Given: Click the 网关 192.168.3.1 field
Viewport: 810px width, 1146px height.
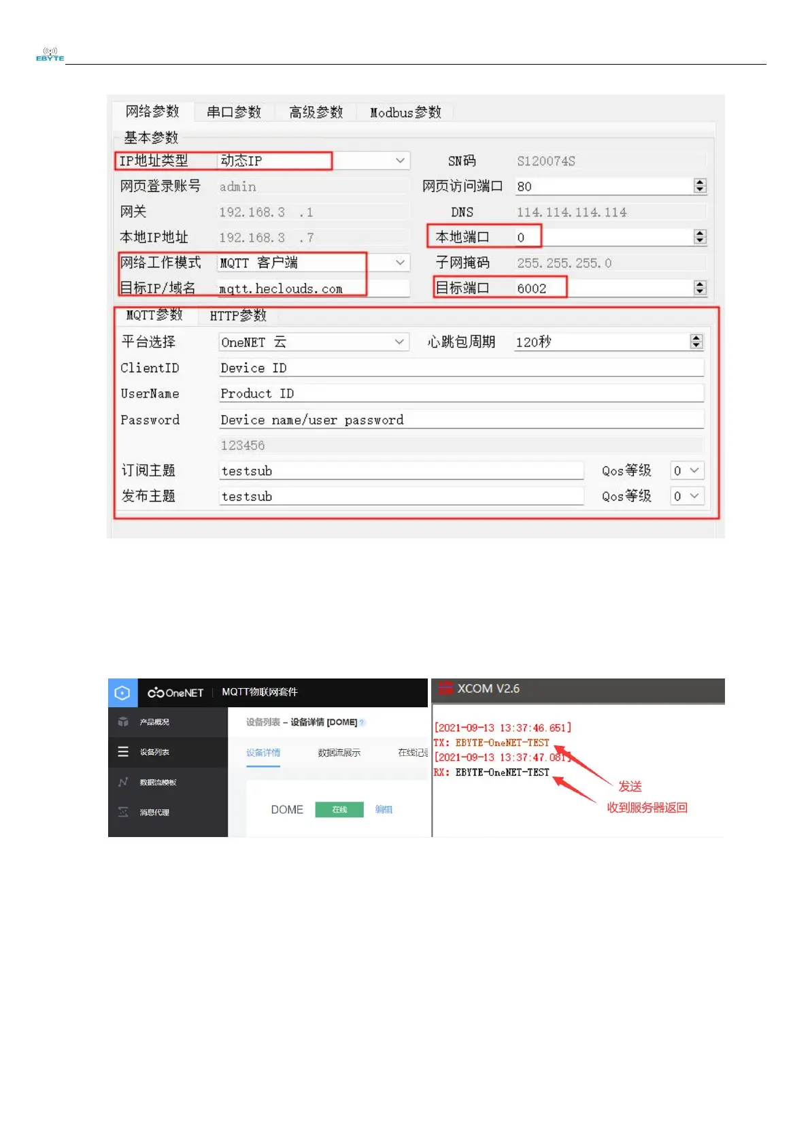Looking at the screenshot, I should (314, 212).
